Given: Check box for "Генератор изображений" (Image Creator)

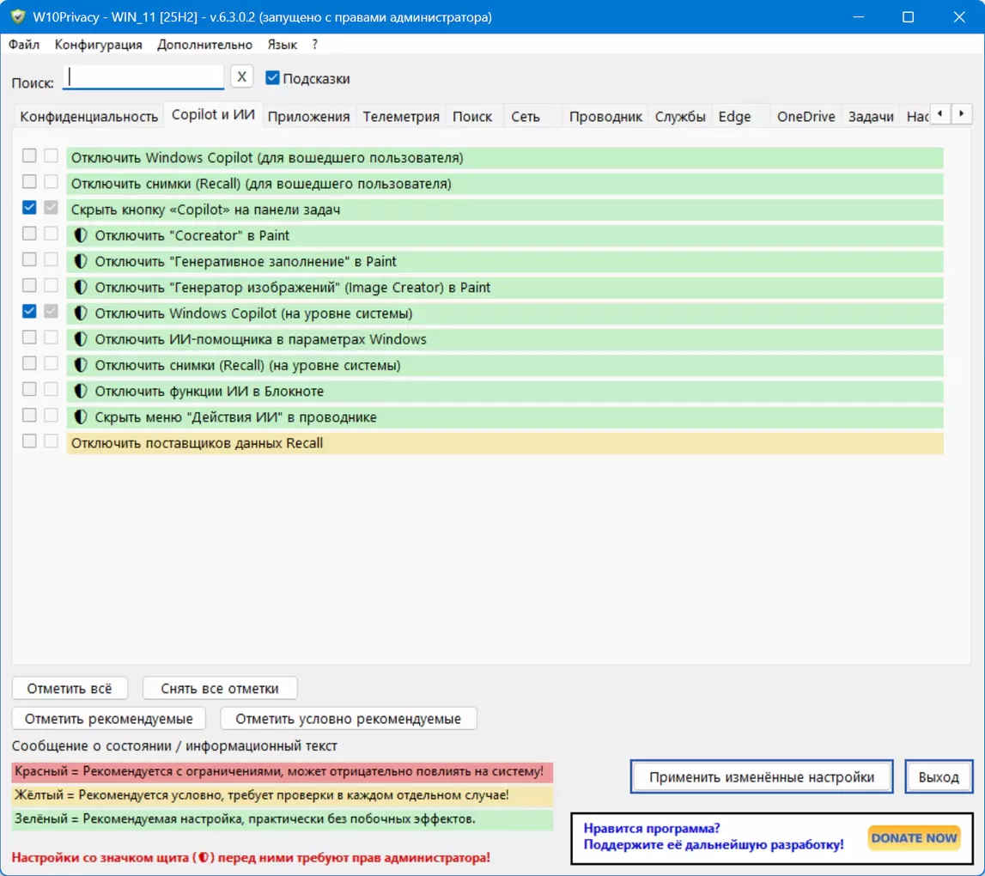Looking at the screenshot, I should tap(29, 285).
